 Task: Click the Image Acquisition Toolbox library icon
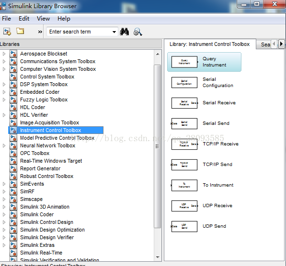pos(13,122)
